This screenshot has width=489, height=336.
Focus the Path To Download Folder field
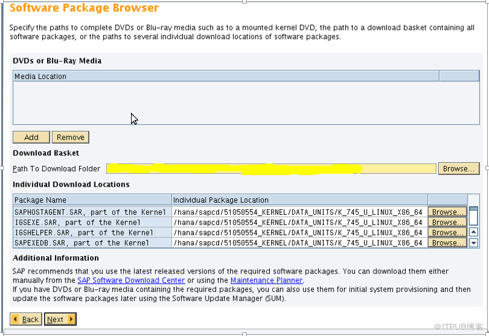click(x=271, y=168)
